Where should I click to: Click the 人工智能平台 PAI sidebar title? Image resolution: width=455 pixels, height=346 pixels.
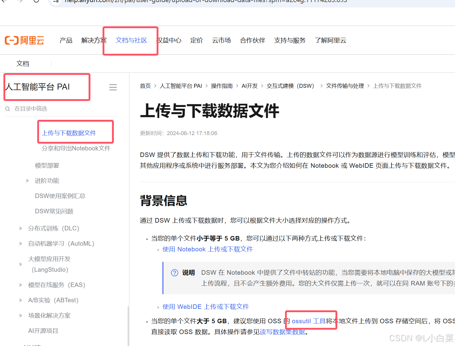click(38, 87)
